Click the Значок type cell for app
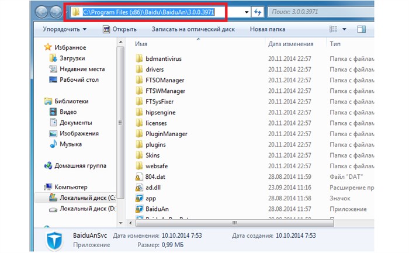The image size is (409, 253). (x=340, y=198)
